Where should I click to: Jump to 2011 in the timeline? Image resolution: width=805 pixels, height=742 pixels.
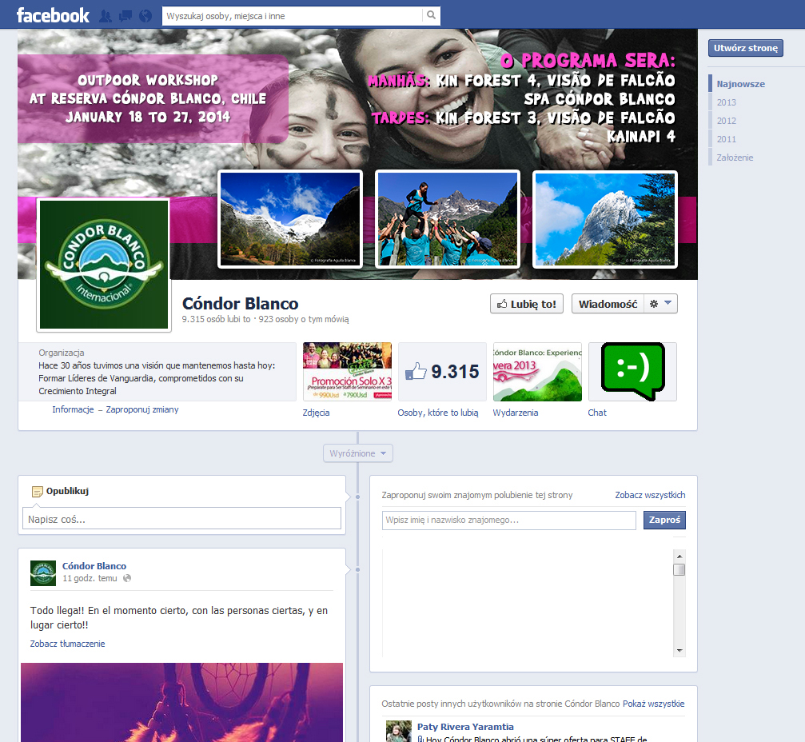coord(727,139)
